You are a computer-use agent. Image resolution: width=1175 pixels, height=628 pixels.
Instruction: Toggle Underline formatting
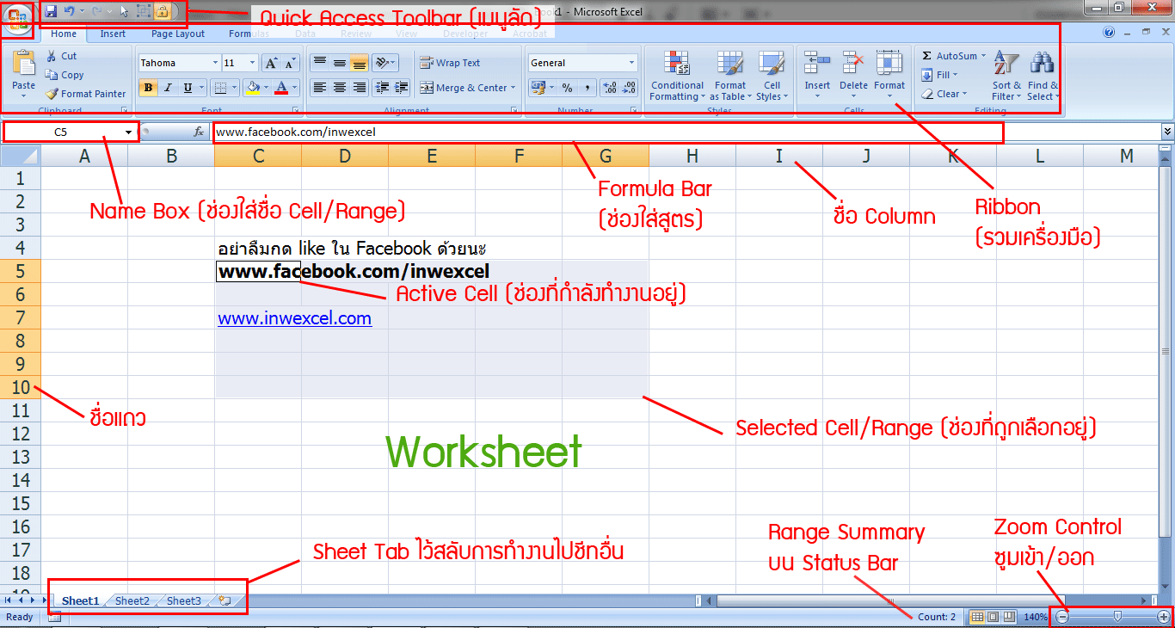click(188, 88)
